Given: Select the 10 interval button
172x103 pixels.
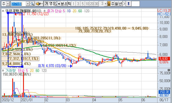Looking at the screenshot, I should [87, 4].
